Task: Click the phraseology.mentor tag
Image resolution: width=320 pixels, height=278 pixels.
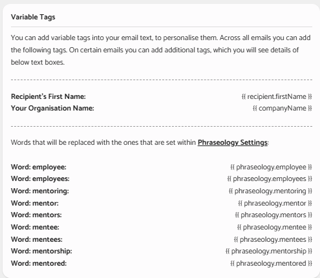Action: 275,203
